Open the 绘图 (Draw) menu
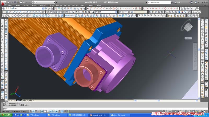The width and height of the screenshot is (209, 117). (59, 5)
